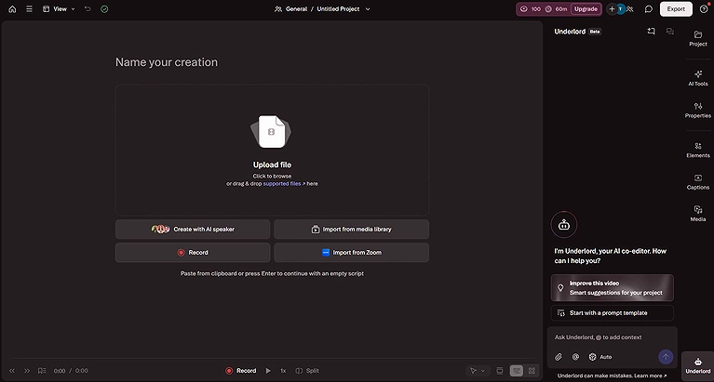The width and height of the screenshot is (714, 382).
Task: Click Record in the bottom toolbar
Action: 241,371
